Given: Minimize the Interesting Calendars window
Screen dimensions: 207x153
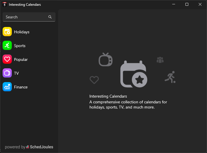Looking at the screenshot, I should click(x=174, y=4).
